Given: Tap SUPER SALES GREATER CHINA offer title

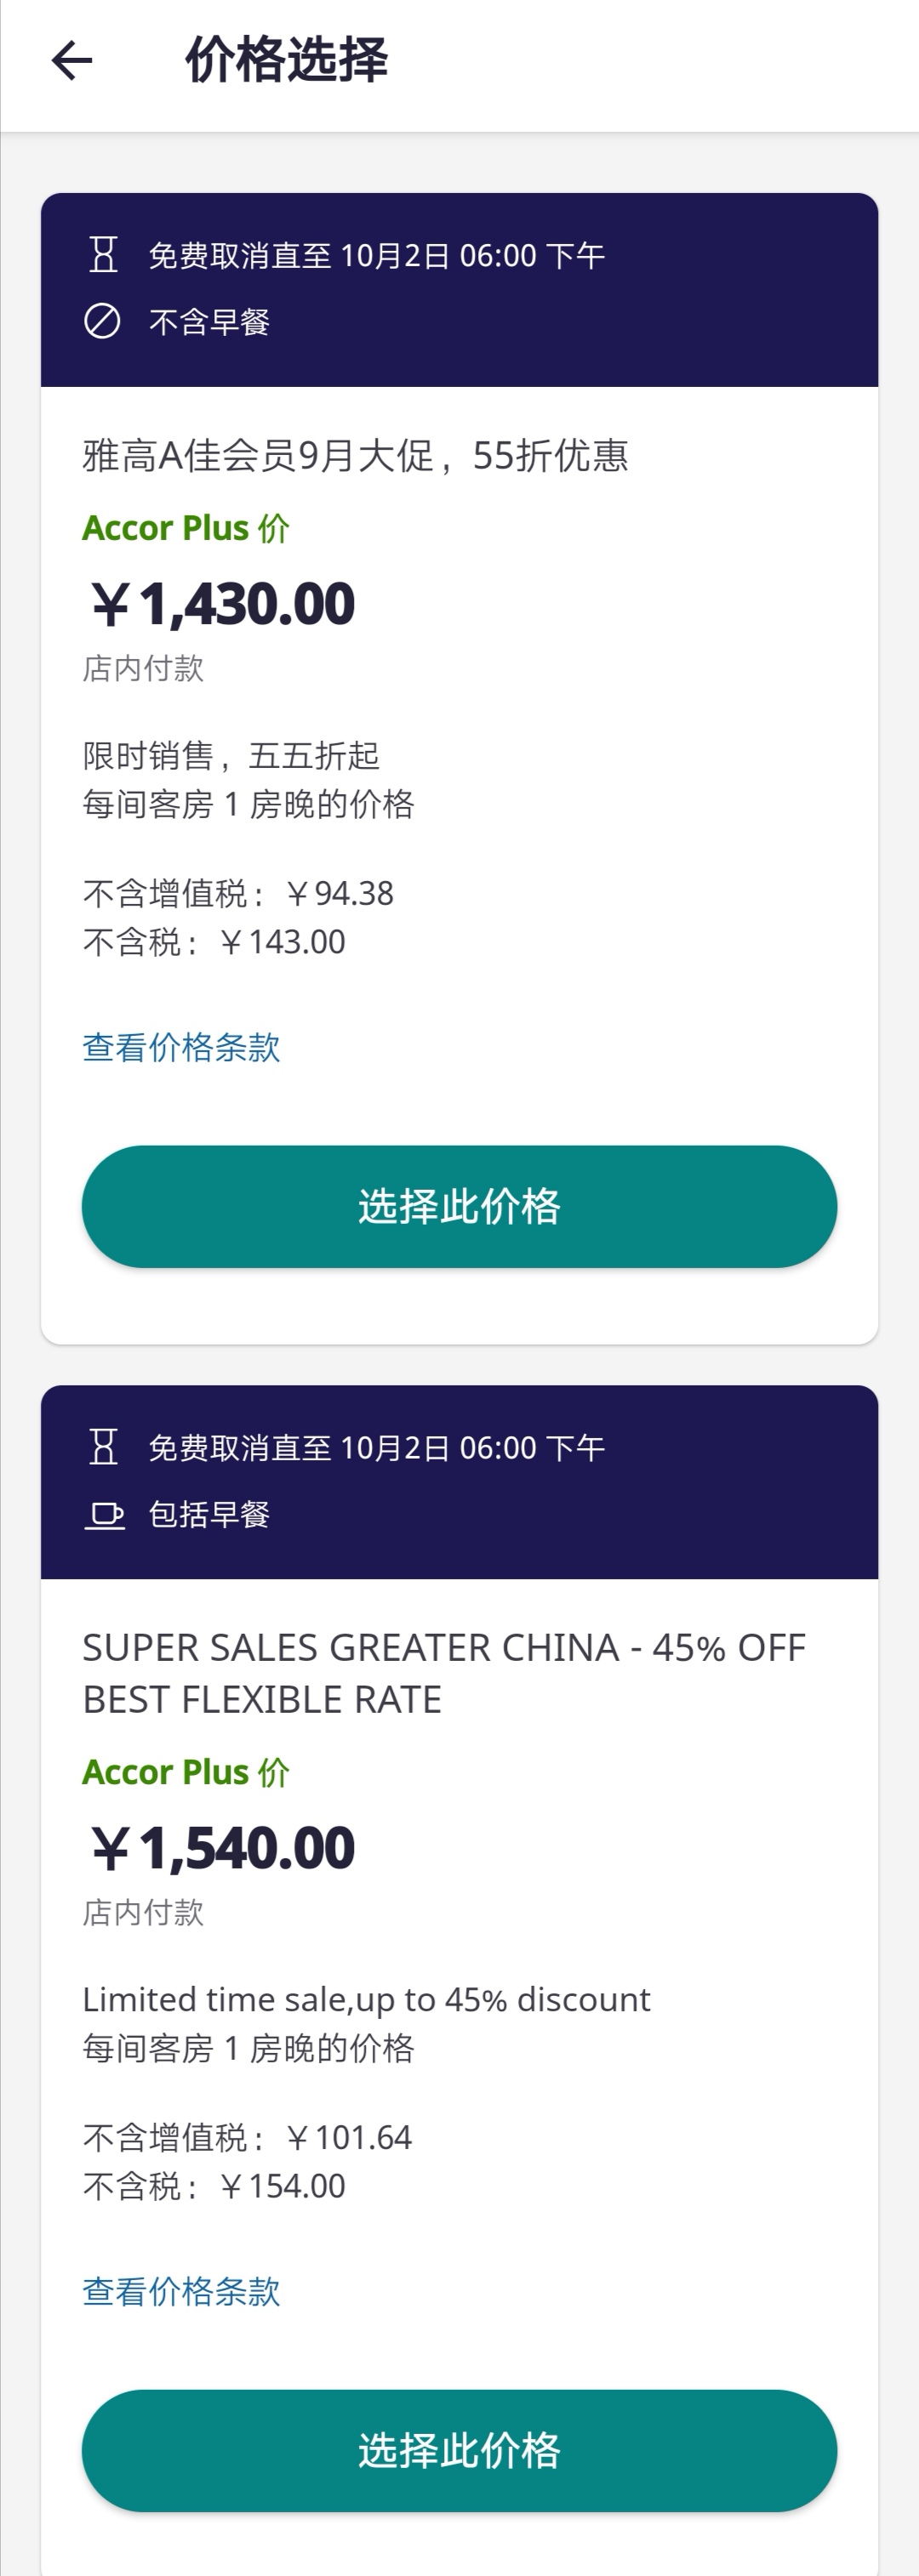Looking at the screenshot, I should [x=443, y=1673].
